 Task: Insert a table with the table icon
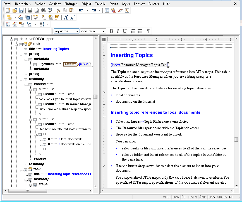tap(107, 11)
